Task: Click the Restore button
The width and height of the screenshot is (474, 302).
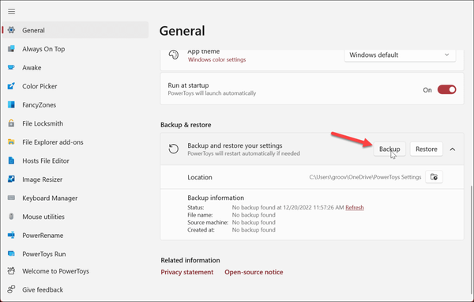Action: click(x=427, y=149)
